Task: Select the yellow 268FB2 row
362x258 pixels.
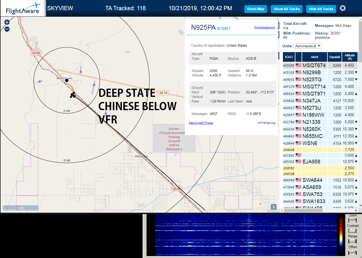Action: click(x=321, y=168)
